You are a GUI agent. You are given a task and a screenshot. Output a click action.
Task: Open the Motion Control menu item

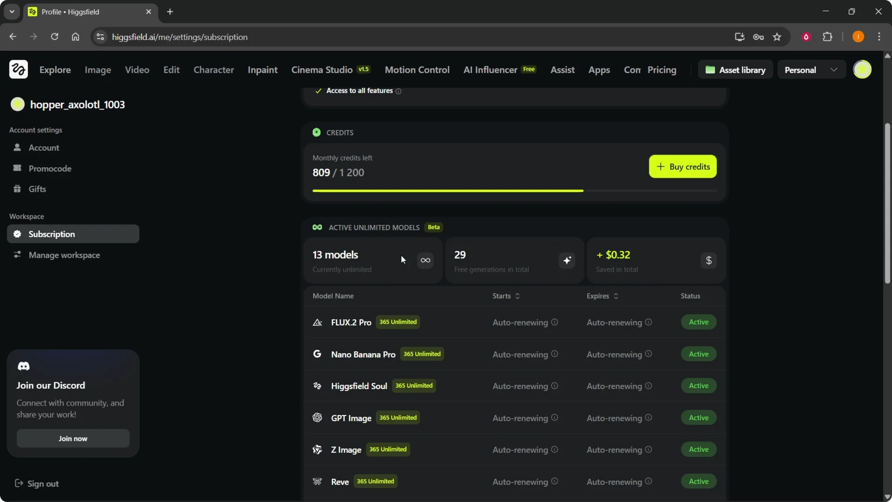click(417, 70)
